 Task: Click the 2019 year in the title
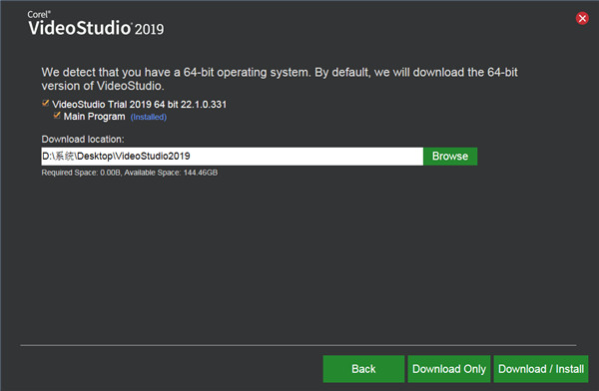149,29
